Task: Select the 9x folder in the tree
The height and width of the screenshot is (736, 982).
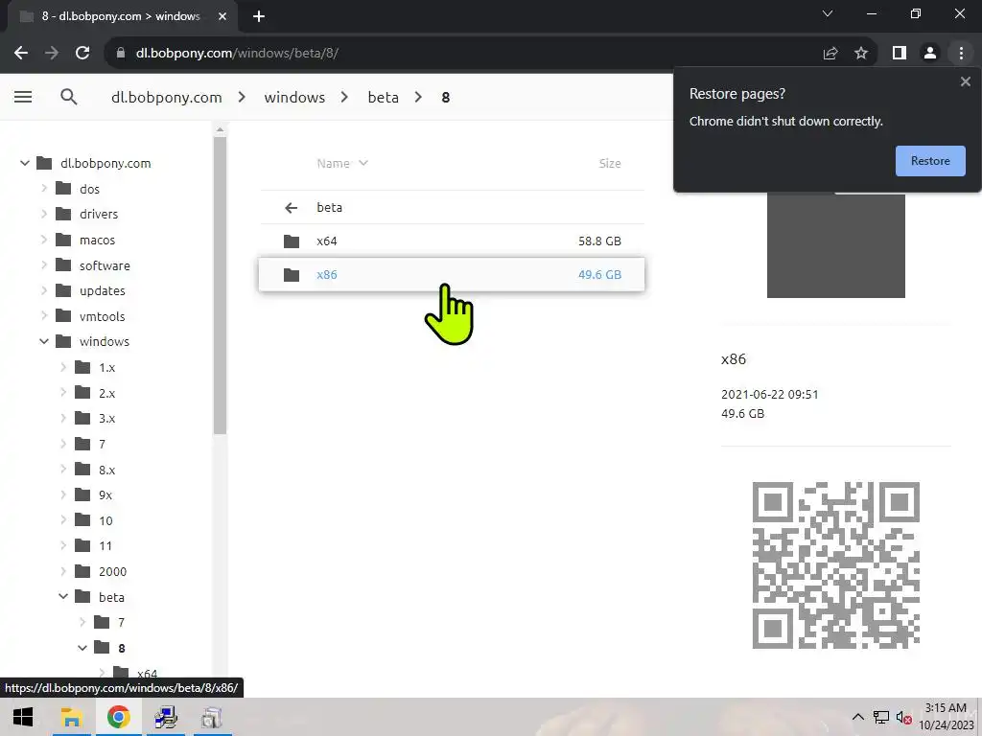Action: [x=105, y=495]
